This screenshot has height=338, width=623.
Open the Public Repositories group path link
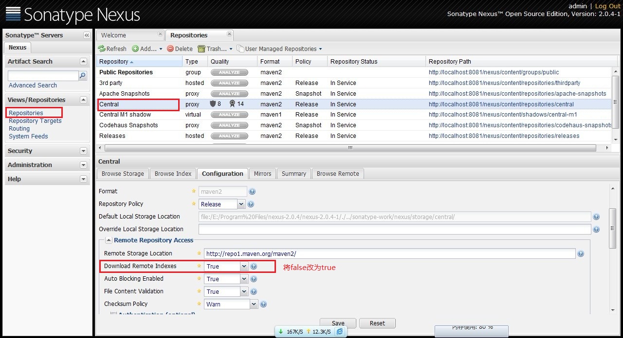(494, 72)
